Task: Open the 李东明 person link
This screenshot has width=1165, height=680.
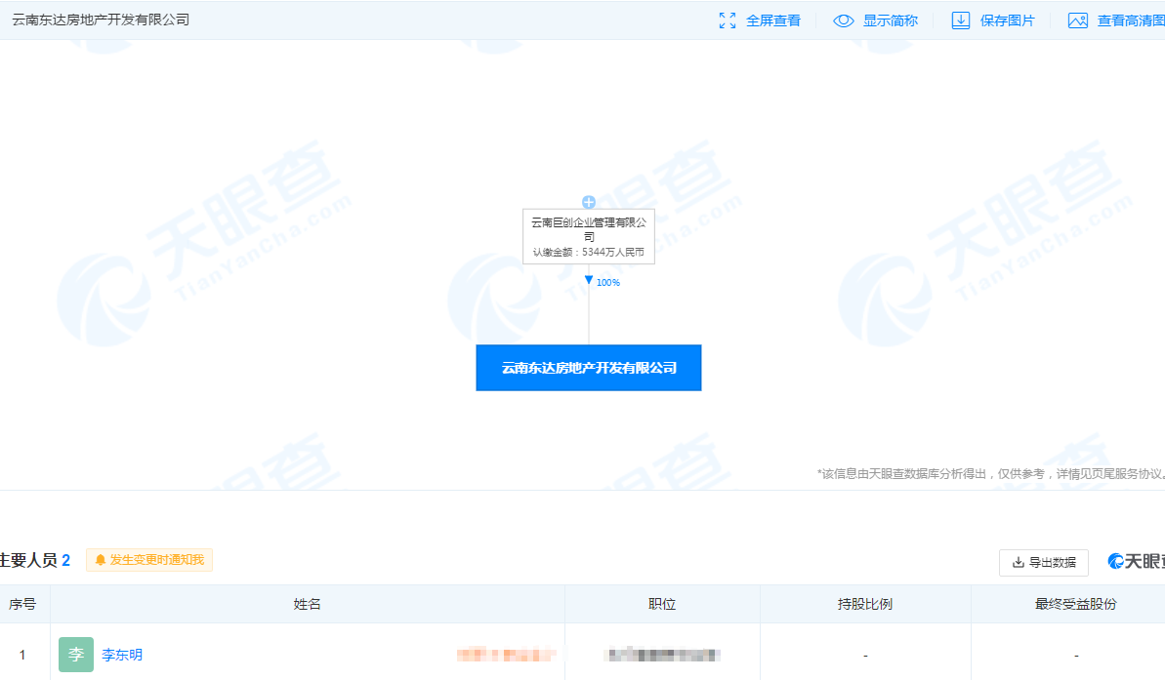Action: pyautogui.click(x=122, y=655)
